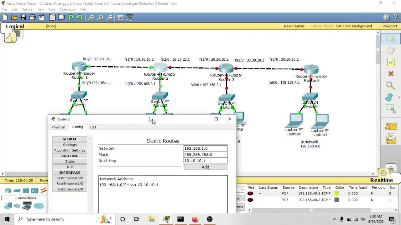401x225 pixels.
Task: Select the Routers device category
Action: coord(8,191)
